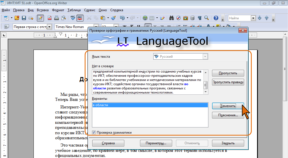Open Параметры options button
The height and width of the screenshot is (158, 288).
(x=156, y=143)
